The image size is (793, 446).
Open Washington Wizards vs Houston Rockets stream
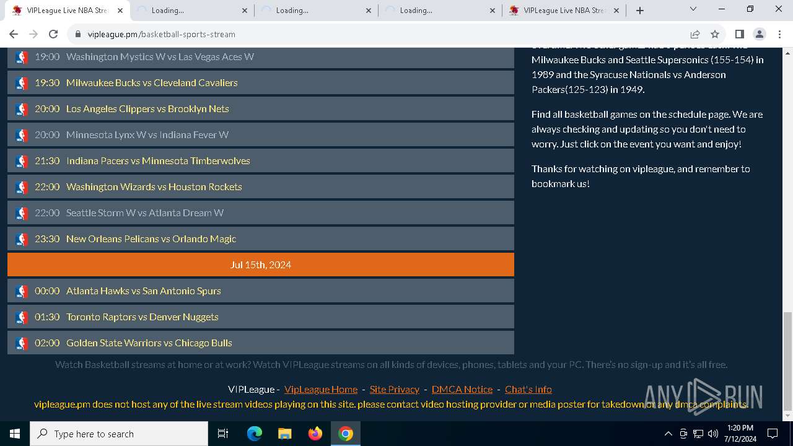point(154,187)
